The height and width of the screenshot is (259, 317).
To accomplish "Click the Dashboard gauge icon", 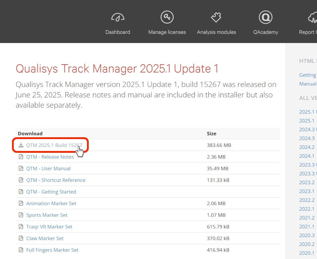I will [118, 17].
